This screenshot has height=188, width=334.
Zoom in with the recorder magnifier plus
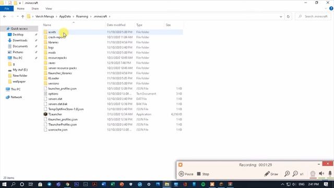pos(287,174)
